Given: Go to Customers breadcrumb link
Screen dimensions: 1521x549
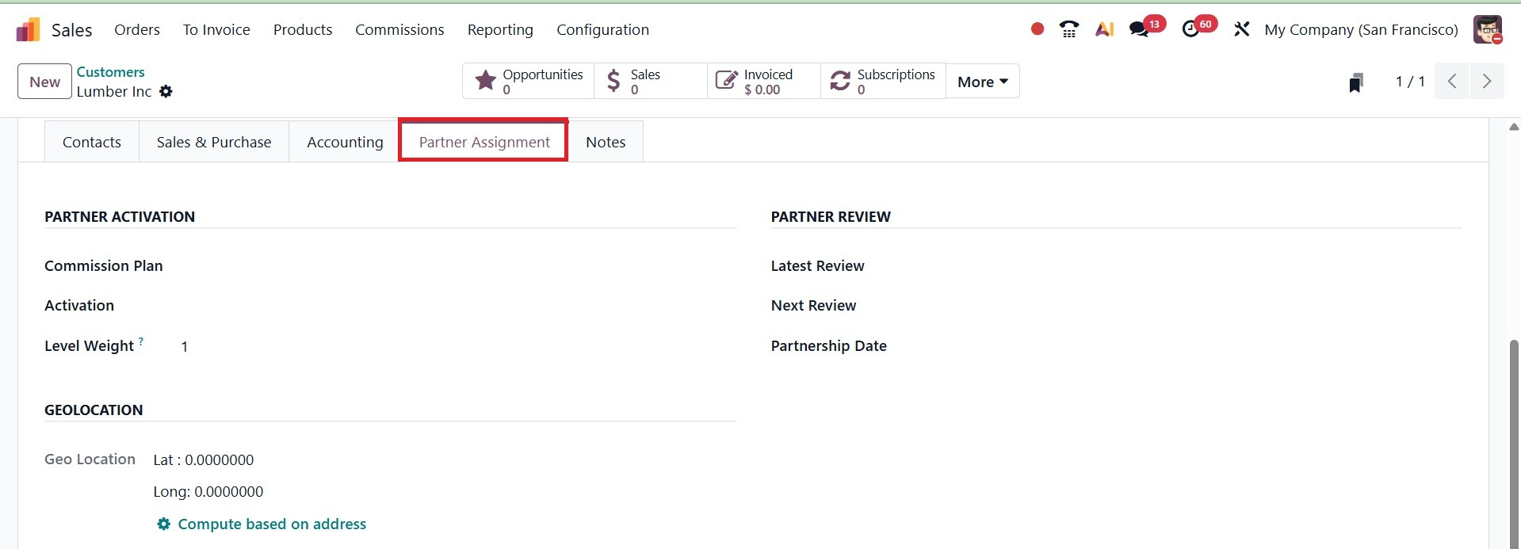Looking at the screenshot, I should coord(110,72).
